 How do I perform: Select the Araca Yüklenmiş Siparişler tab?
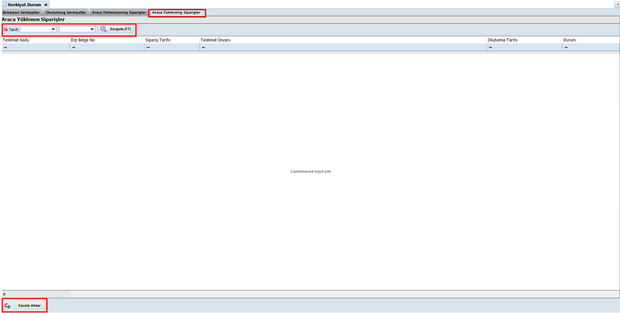[x=177, y=12]
